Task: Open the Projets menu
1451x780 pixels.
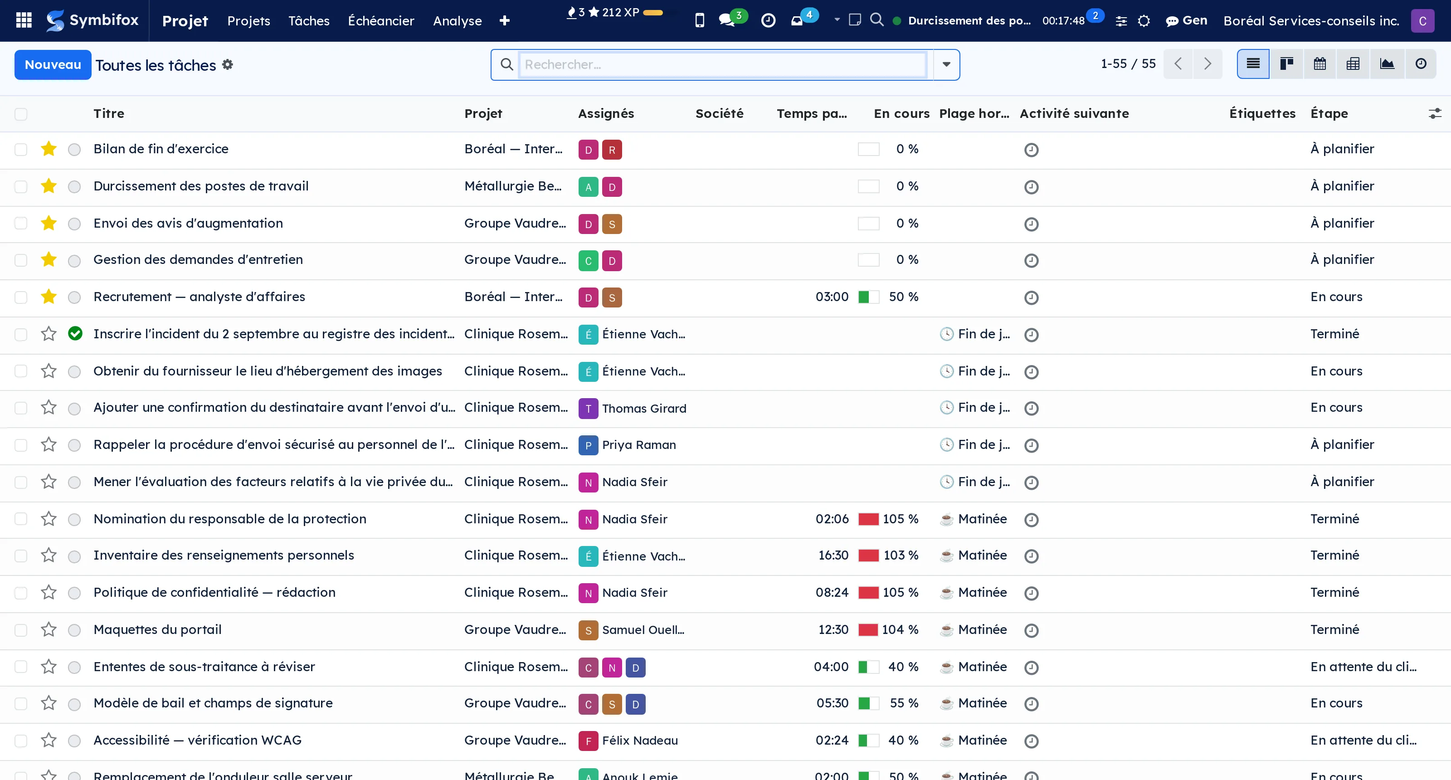Action: click(249, 21)
